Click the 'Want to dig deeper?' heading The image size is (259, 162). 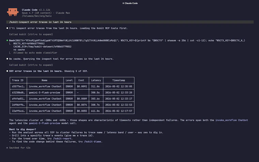(x=22, y=129)
